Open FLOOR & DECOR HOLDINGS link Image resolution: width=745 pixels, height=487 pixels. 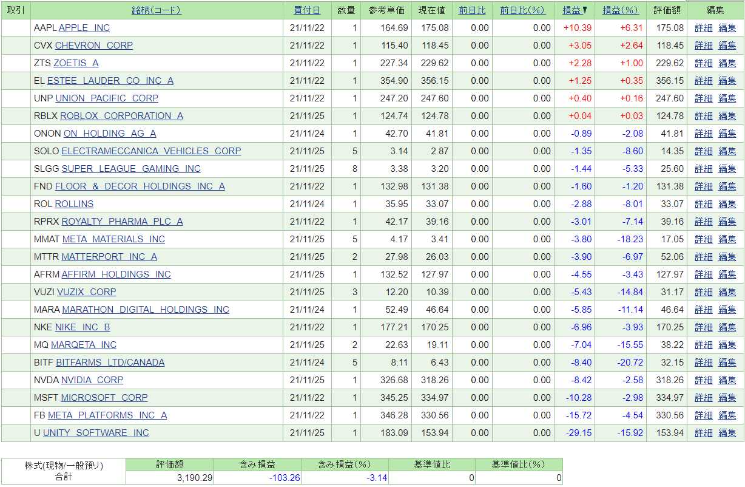[x=140, y=186]
